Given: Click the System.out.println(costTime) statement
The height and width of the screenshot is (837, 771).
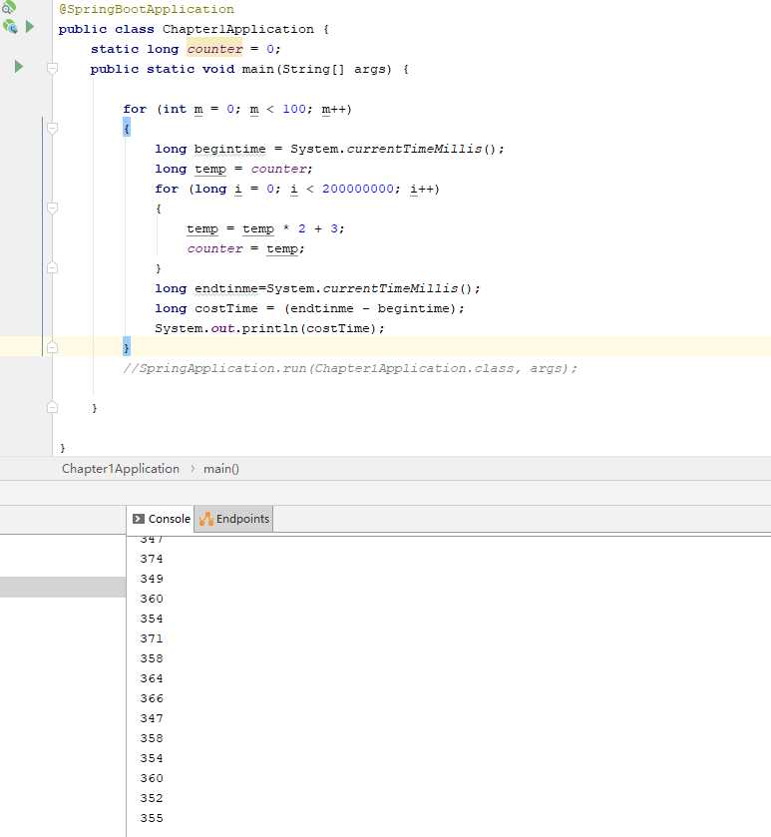Looking at the screenshot, I should (x=269, y=328).
